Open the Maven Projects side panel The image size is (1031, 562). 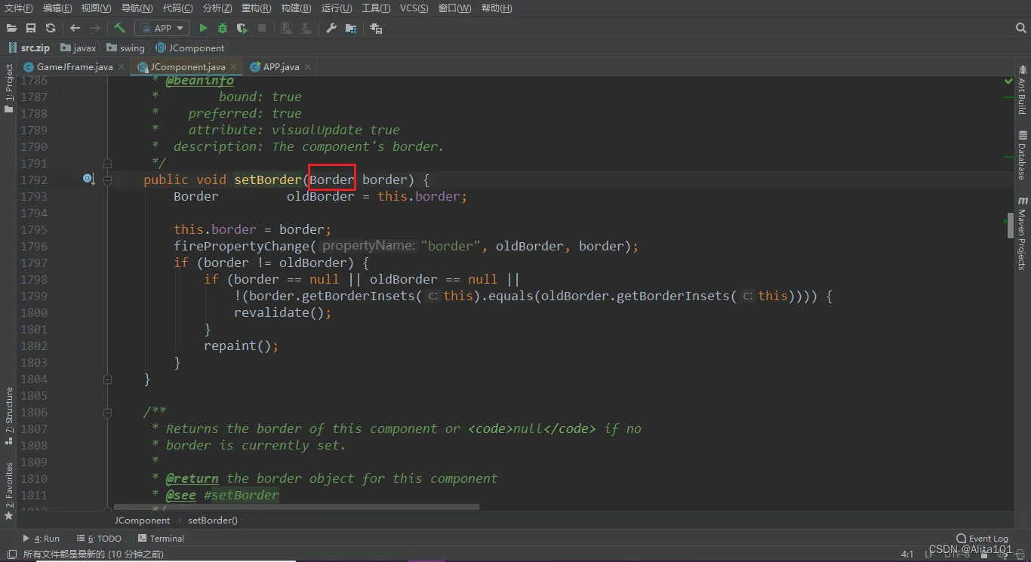(1022, 233)
